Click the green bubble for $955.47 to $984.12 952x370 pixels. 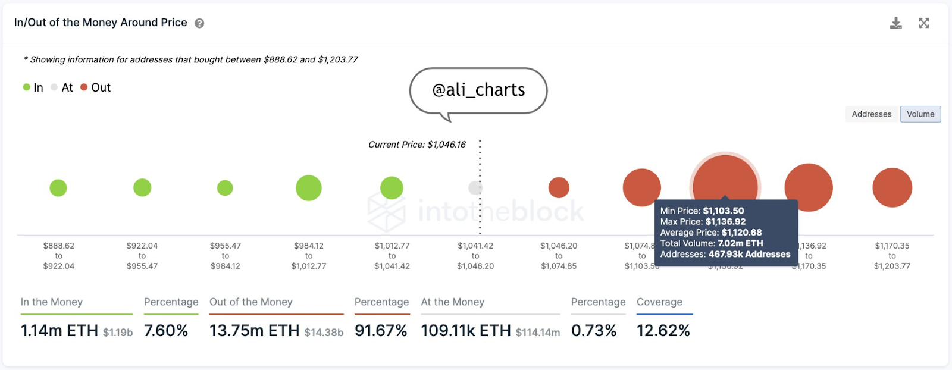coord(225,188)
